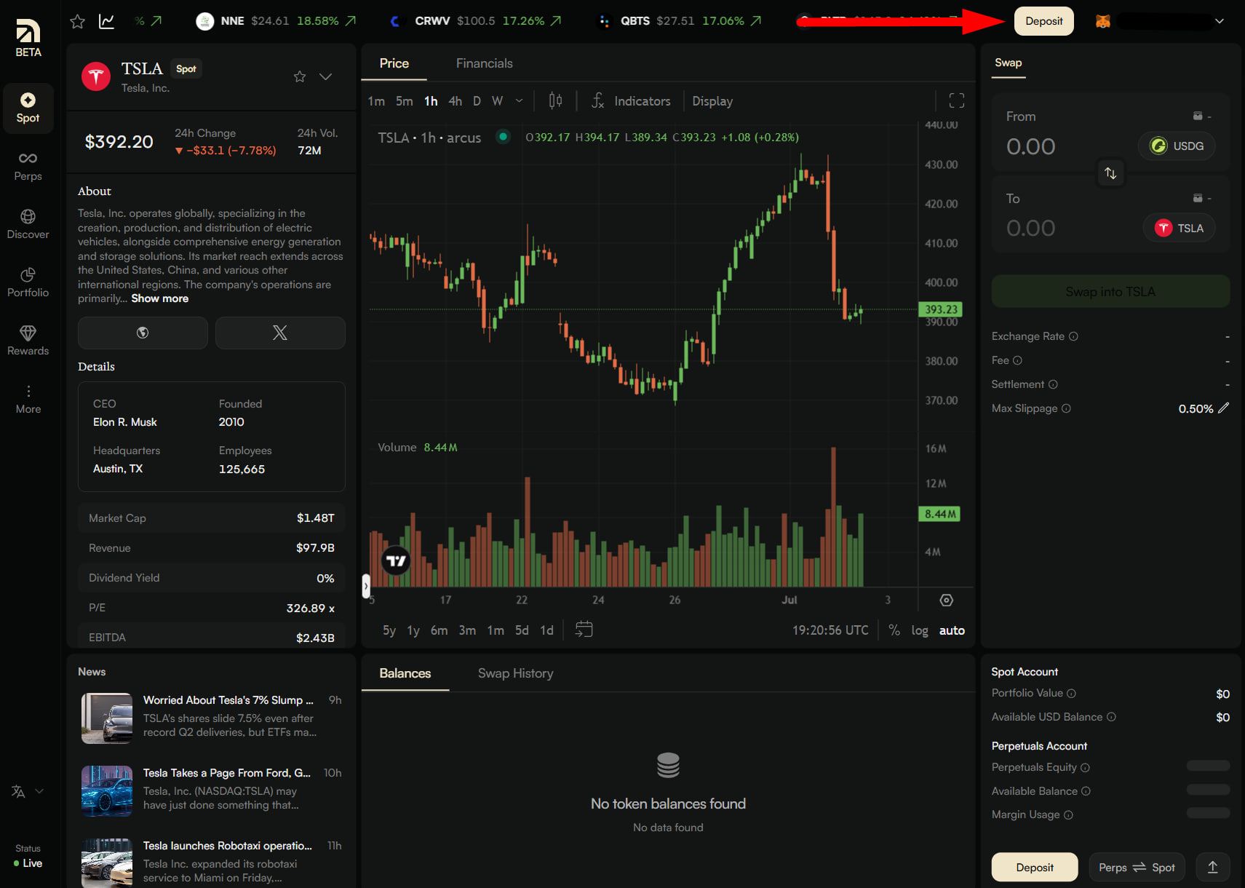Screen dimensions: 1245x888
Task: Switch to the Financials tab
Action: tap(485, 63)
